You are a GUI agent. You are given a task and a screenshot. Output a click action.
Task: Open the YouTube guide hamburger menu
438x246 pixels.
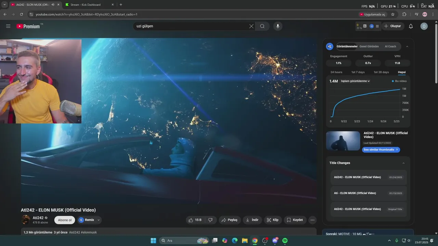[x=8, y=26]
